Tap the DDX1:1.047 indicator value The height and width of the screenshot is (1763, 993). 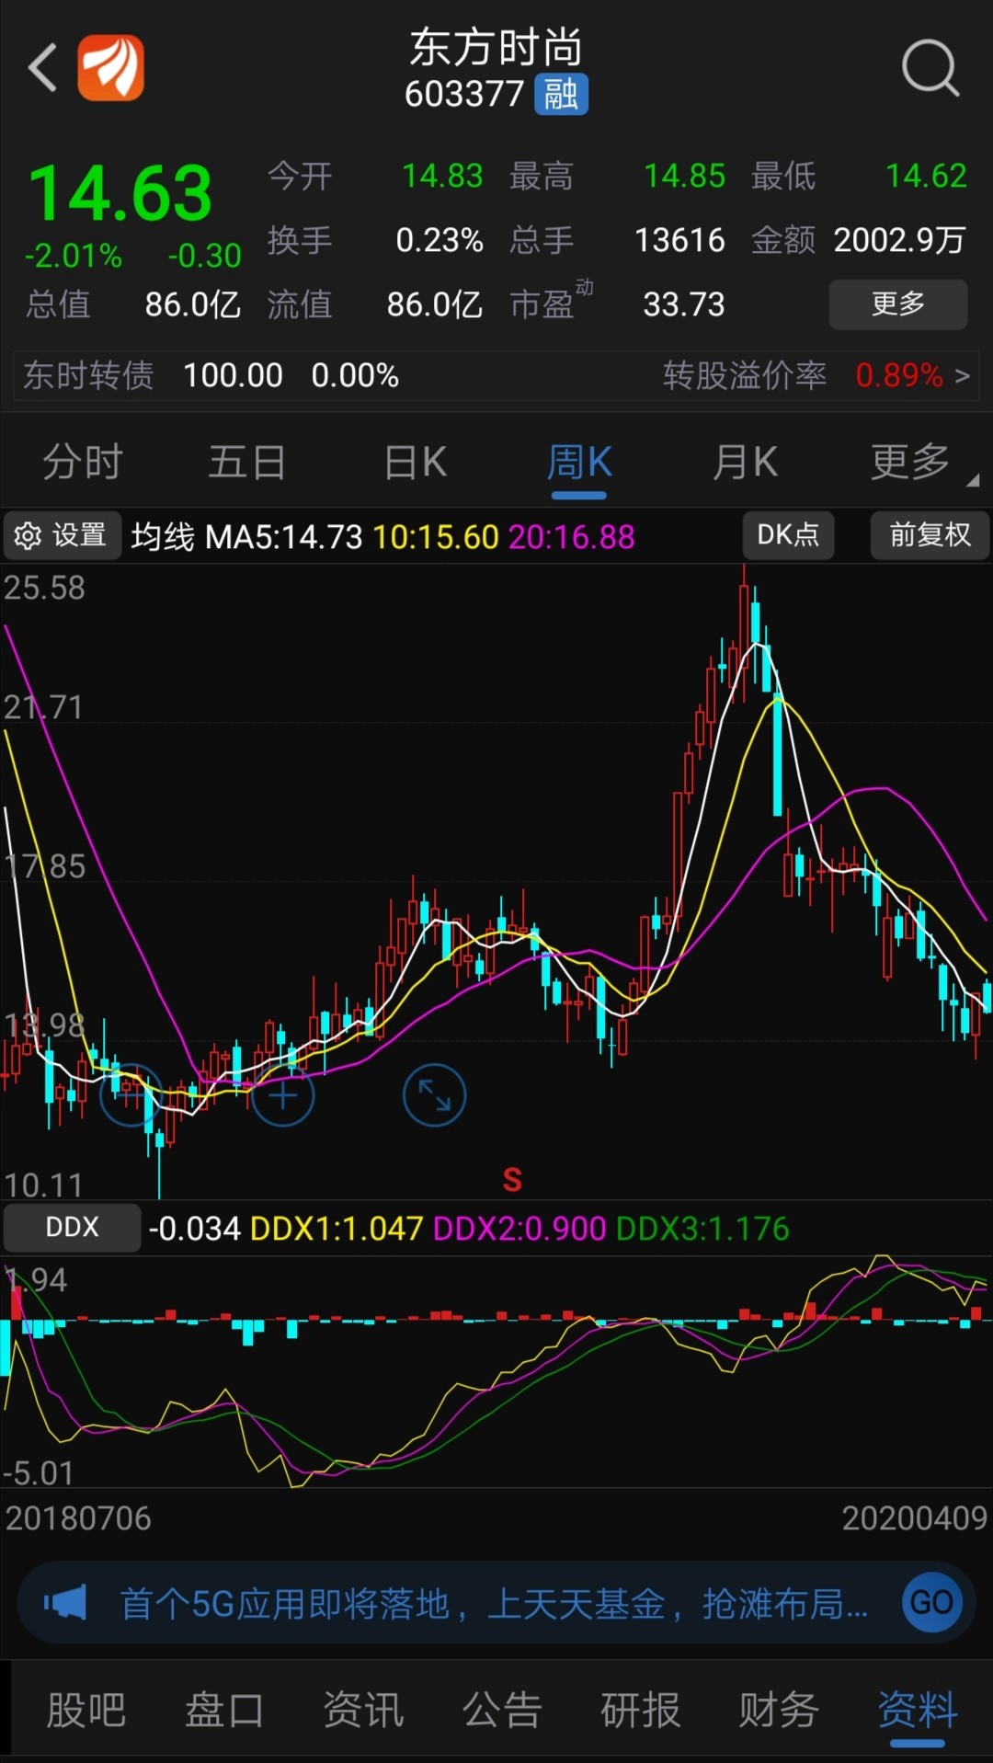coord(337,1229)
